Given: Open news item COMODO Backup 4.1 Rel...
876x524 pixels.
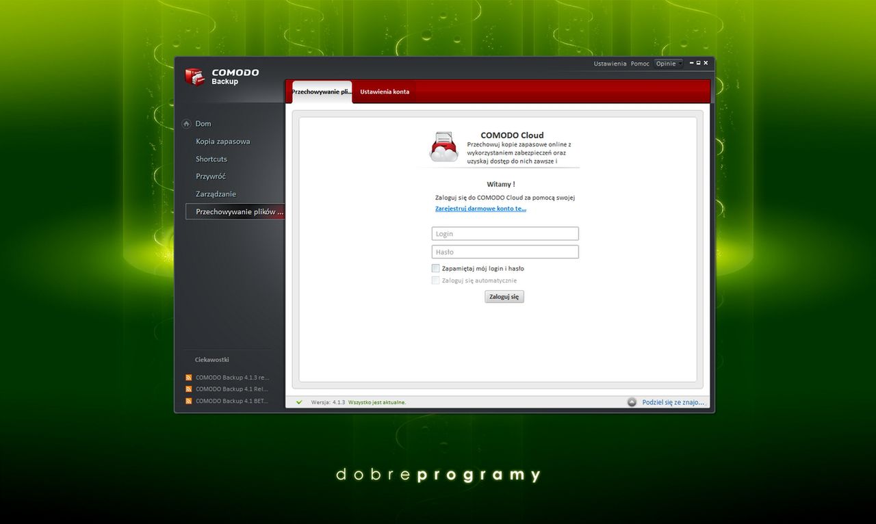Looking at the screenshot, I should pos(232,389).
